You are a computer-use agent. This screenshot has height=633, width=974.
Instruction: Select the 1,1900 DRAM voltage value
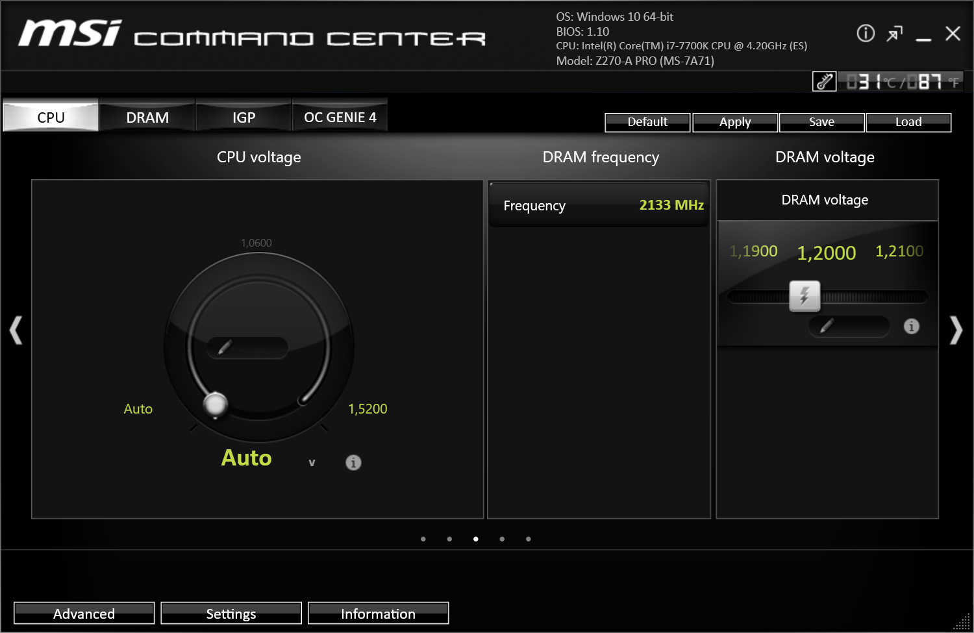[753, 251]
